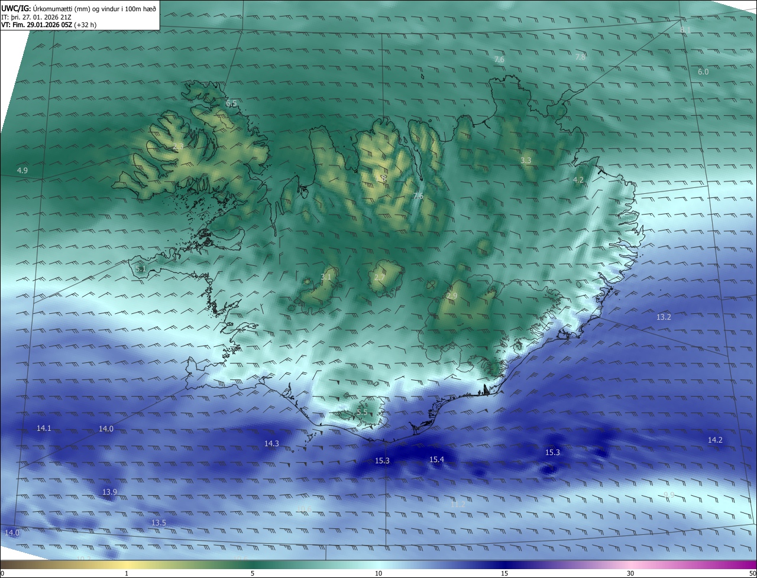757x578 pixels.
Task: Click the 4.2 value label
Action: point(578,180)
